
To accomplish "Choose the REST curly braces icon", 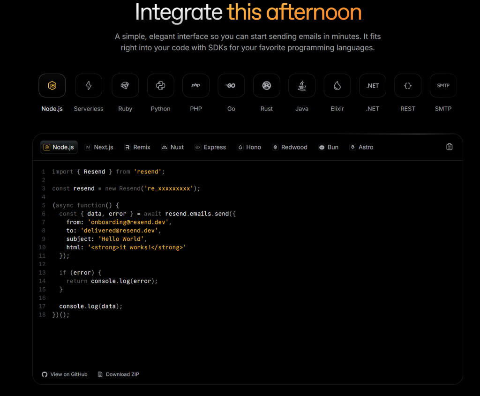I will tap(408, 85).
